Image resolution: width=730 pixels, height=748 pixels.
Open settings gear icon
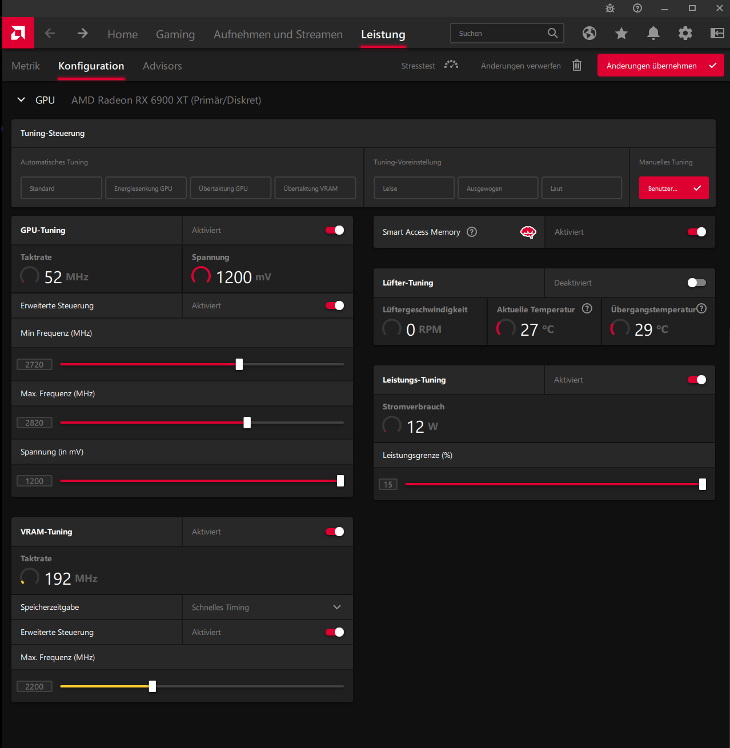(x=685, y=33)
